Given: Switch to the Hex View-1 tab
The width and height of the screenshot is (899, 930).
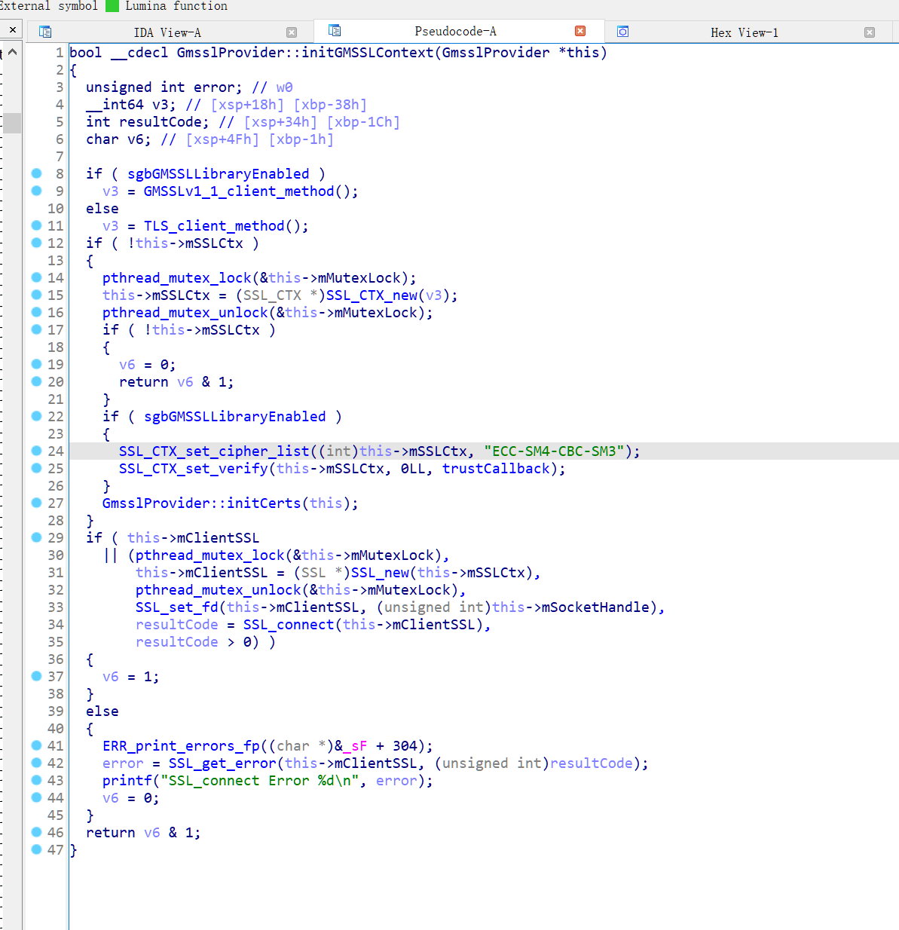Looking at the screenshot, I should pos(744,32).
